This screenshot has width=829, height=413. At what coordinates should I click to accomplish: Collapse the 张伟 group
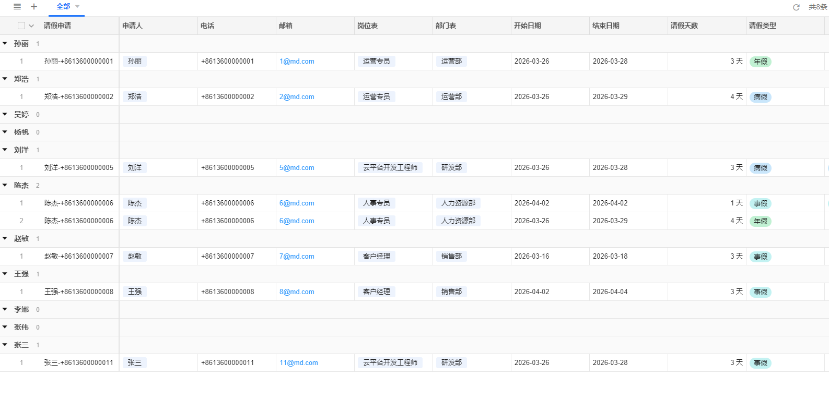[5, 327]
